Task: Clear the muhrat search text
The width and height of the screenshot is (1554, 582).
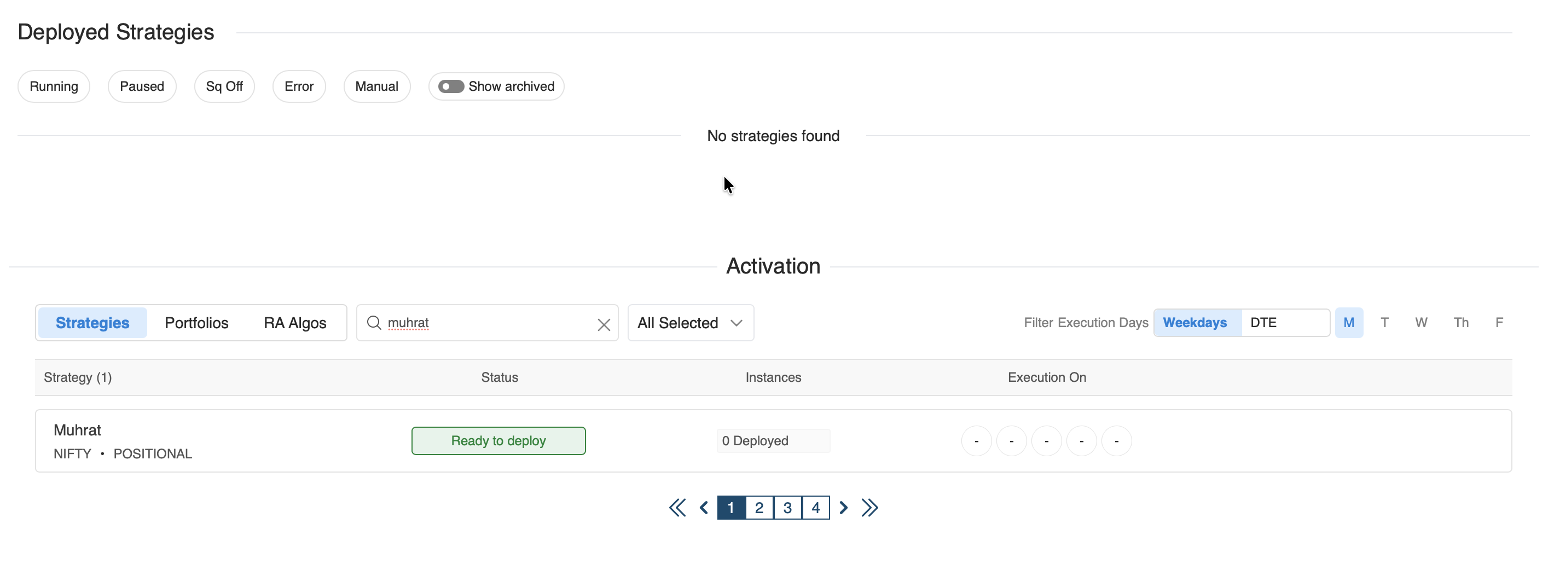Action: [603, 324]
